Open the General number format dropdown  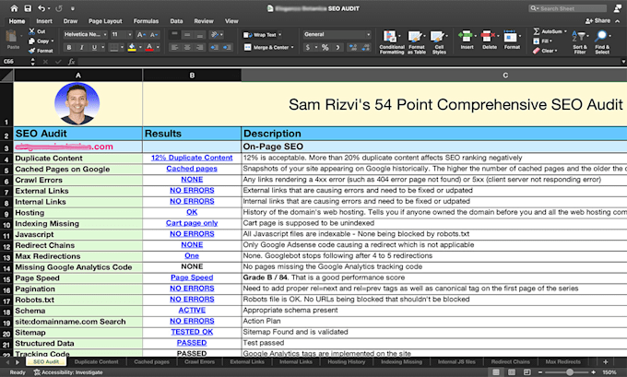(x=368, y=35)
